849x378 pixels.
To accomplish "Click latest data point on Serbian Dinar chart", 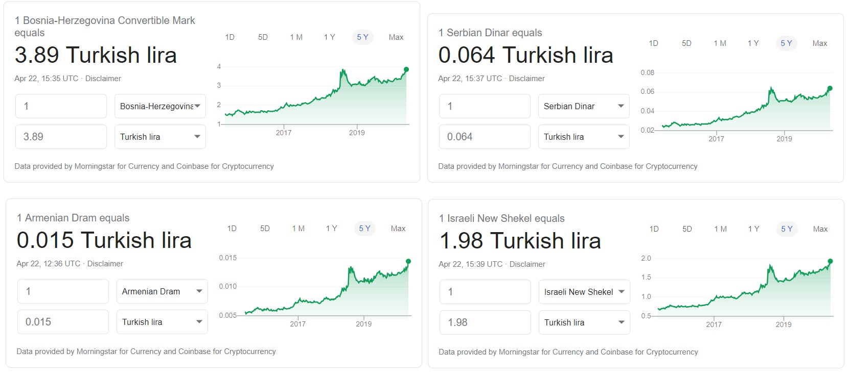I will 830,88.
